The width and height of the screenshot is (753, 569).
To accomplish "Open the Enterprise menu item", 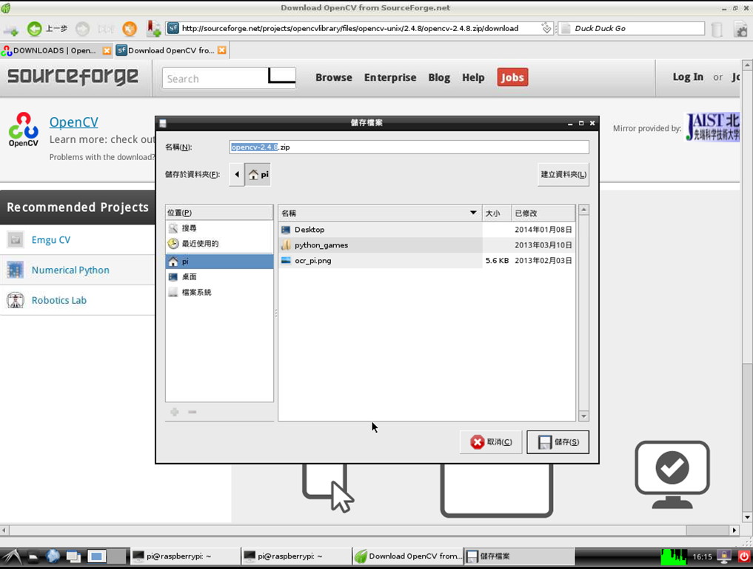I will click(x=390, y=77).
